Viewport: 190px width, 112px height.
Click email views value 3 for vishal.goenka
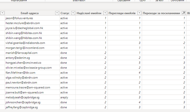coord(125,43)
